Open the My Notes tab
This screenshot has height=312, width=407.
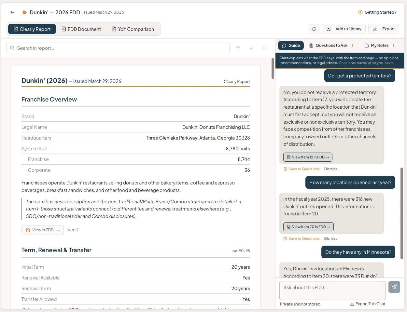click(379, 46)
